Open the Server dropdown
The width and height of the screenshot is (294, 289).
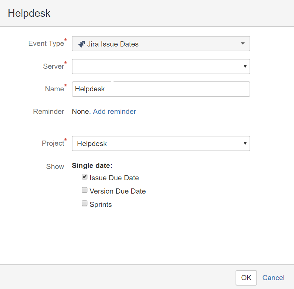pyautogui.click(x=161, y=67)
